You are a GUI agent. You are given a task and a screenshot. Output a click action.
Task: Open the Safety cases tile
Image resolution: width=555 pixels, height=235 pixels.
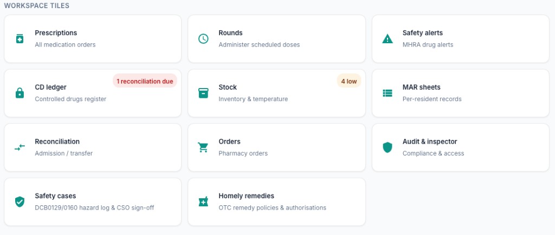coord(93,202)
